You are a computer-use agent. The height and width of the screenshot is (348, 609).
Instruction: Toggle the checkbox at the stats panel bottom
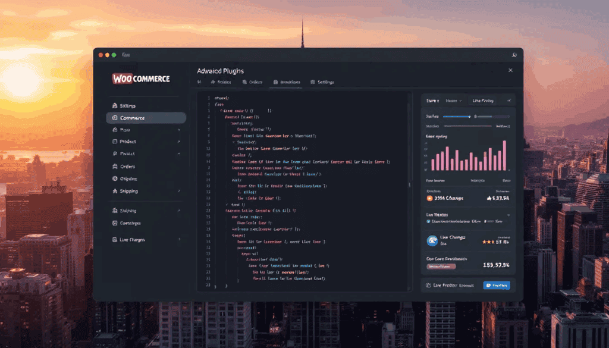pos(428,286)
